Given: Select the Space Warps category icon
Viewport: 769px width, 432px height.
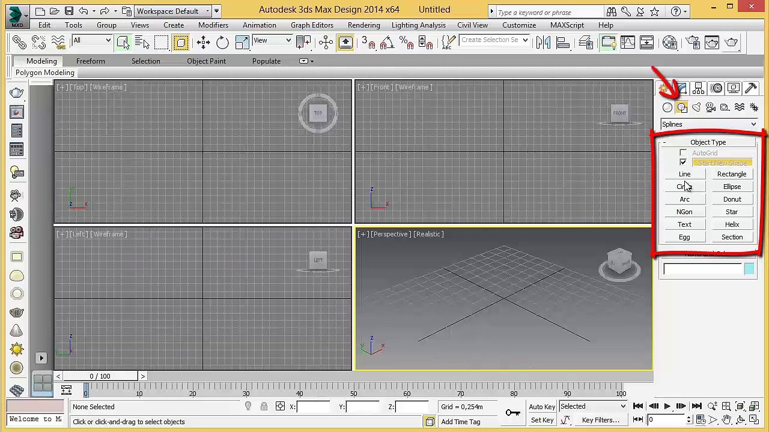Looking at the screenshot, I should (740, 107).
